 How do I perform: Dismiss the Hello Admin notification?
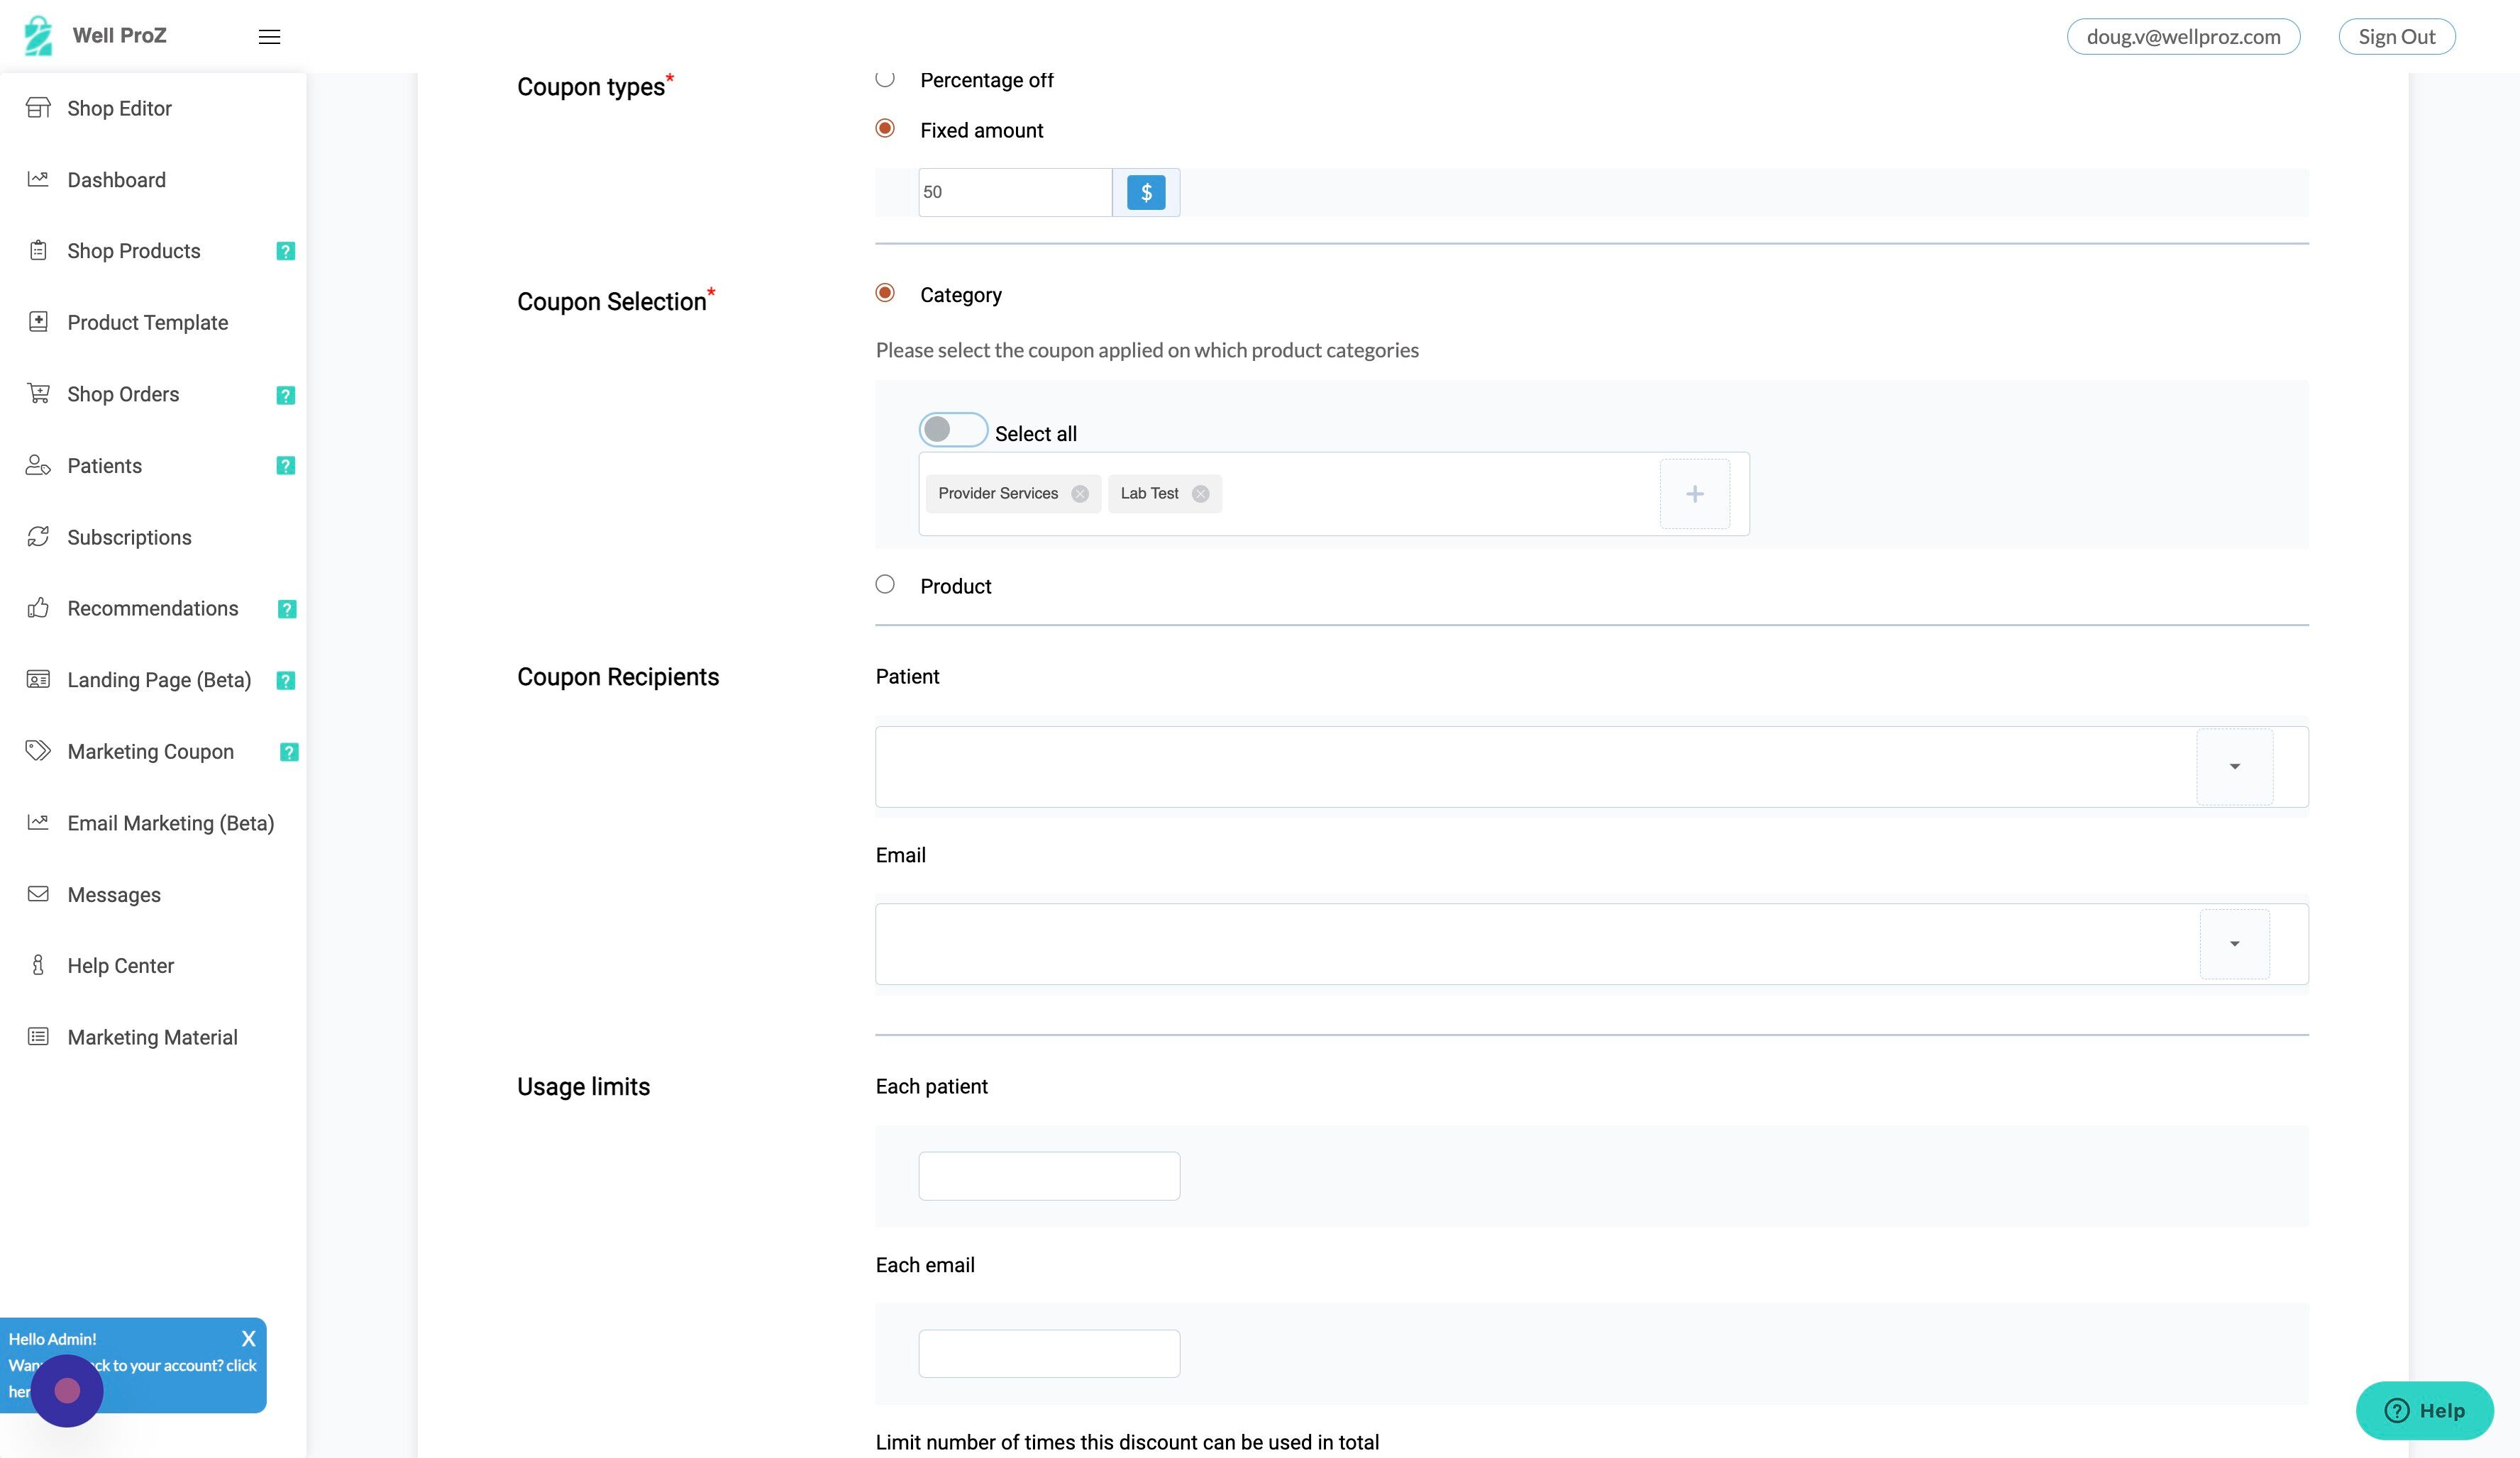click(248, 1338)
